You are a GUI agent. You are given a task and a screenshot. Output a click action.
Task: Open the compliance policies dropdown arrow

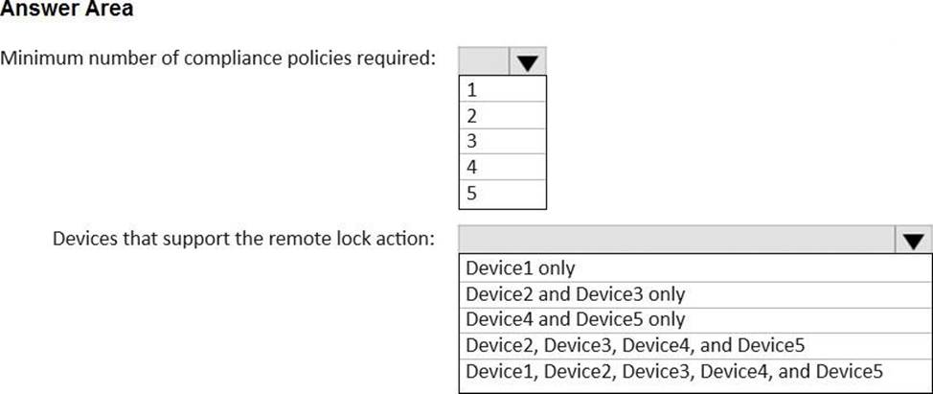528,61
